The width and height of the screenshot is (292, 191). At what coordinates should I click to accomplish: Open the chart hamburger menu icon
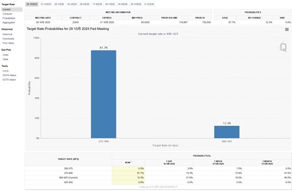287,29
